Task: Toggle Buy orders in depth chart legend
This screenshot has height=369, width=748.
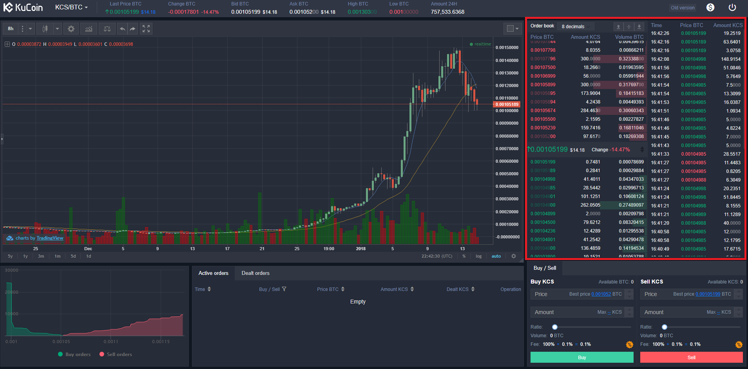Action: point(74,354)
